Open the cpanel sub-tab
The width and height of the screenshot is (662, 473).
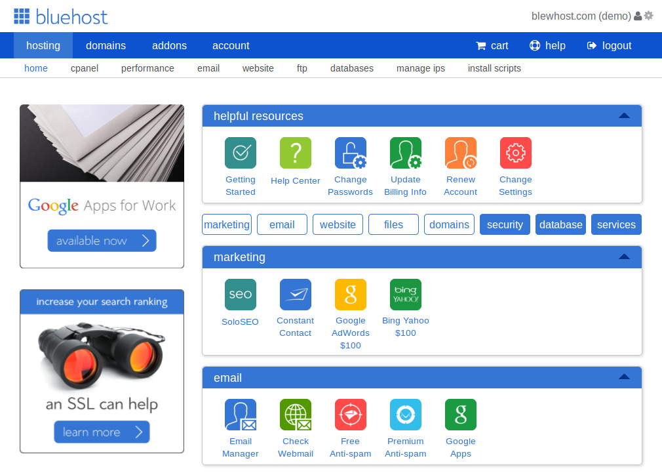coord(85,68)
